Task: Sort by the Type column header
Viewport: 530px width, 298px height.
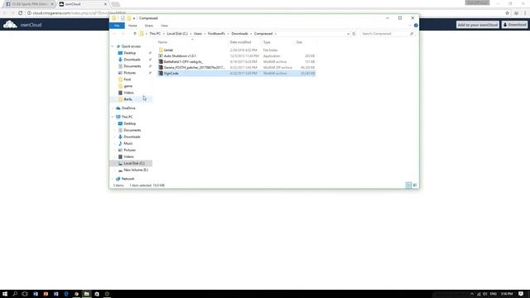Action: (x=267, y=42)
